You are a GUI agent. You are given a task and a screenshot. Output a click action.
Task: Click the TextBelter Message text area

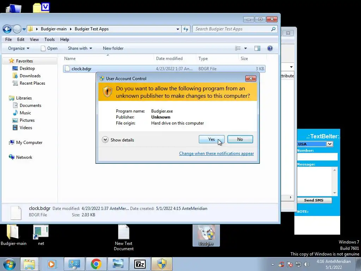314,181
